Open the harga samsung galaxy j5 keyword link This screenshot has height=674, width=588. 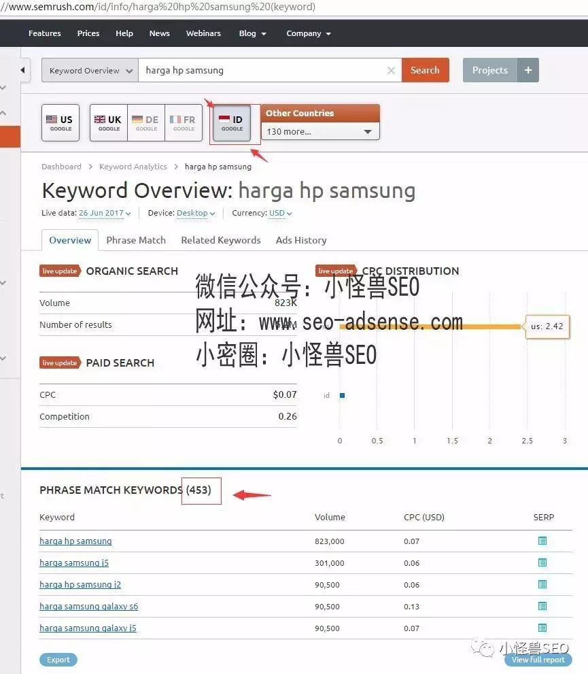pos(88,628)
